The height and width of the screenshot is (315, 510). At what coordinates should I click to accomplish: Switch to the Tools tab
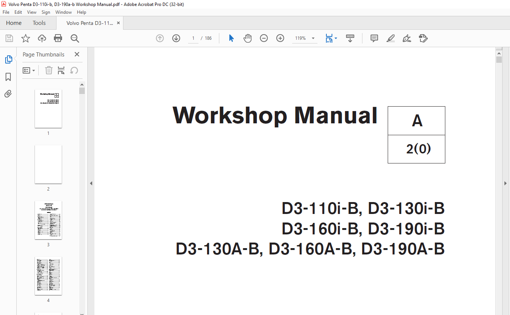point(39,23)
